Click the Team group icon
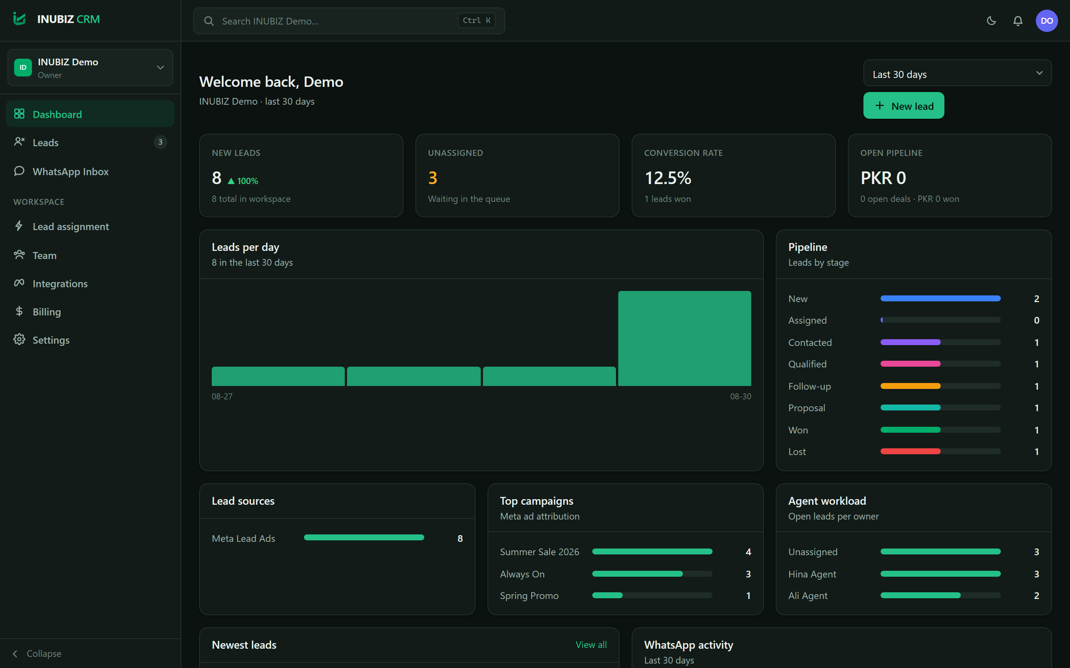1070x668 pixels. [x=19, y=255]
